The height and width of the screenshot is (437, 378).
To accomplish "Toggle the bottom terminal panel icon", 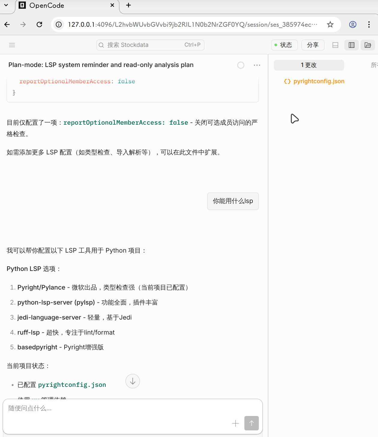I will 335,45.
